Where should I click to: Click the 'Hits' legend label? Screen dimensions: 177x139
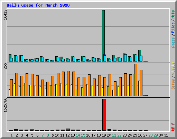pos(173,14)
